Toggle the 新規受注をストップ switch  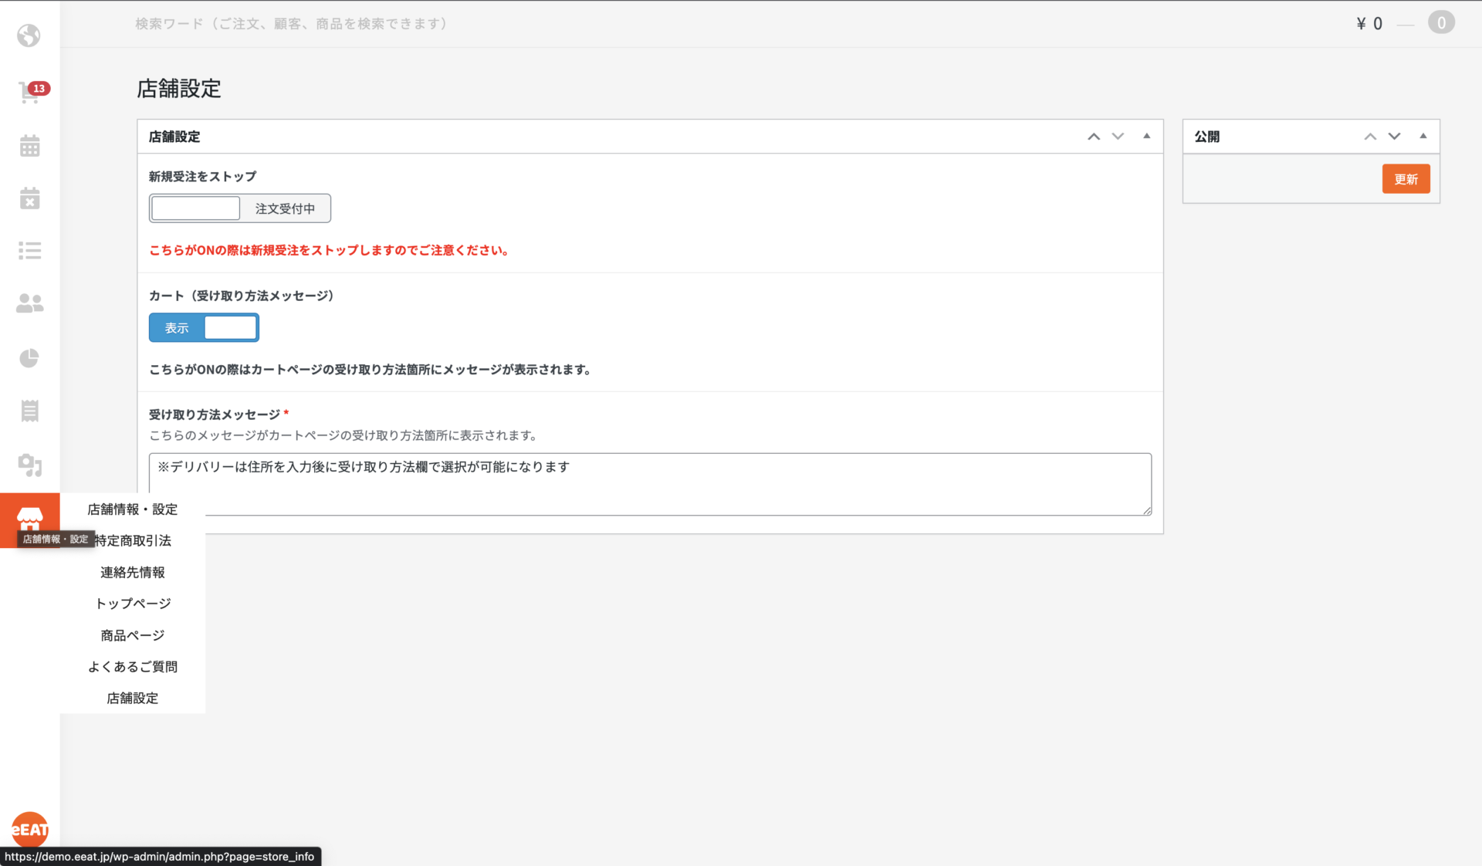tap(239, 208)
